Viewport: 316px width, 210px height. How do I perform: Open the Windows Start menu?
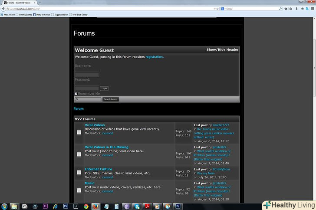click(x=4, y=207)
